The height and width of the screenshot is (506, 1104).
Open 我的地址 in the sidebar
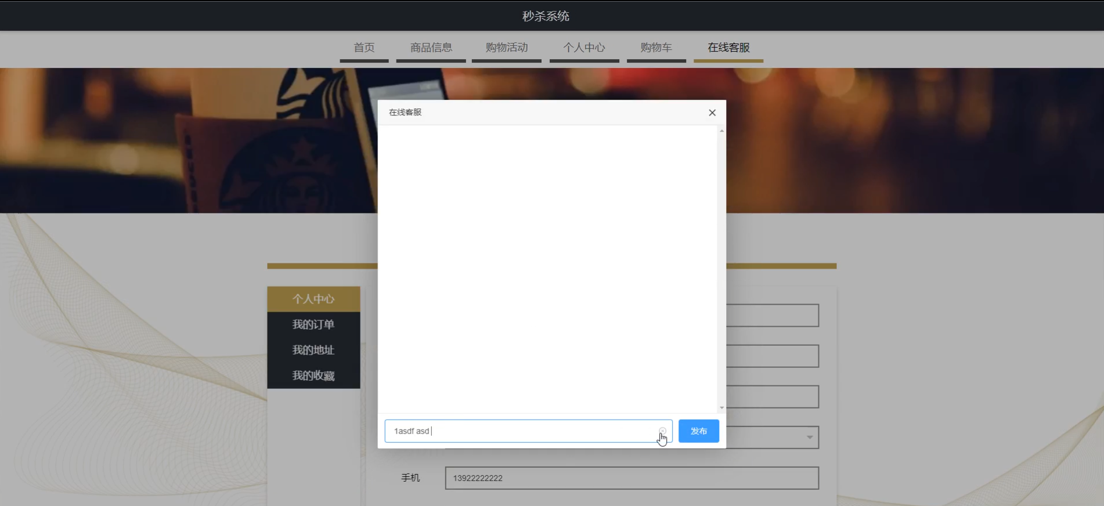click(313, 350)
